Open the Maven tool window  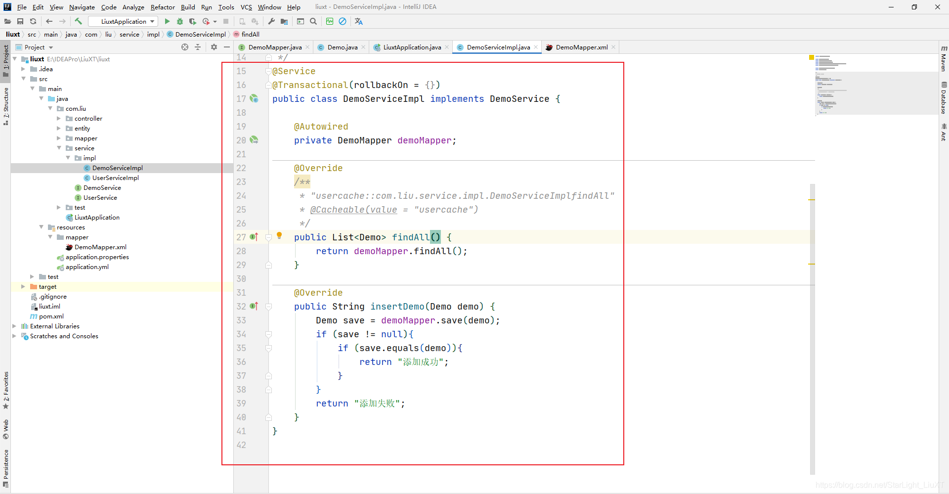point(944,58)
